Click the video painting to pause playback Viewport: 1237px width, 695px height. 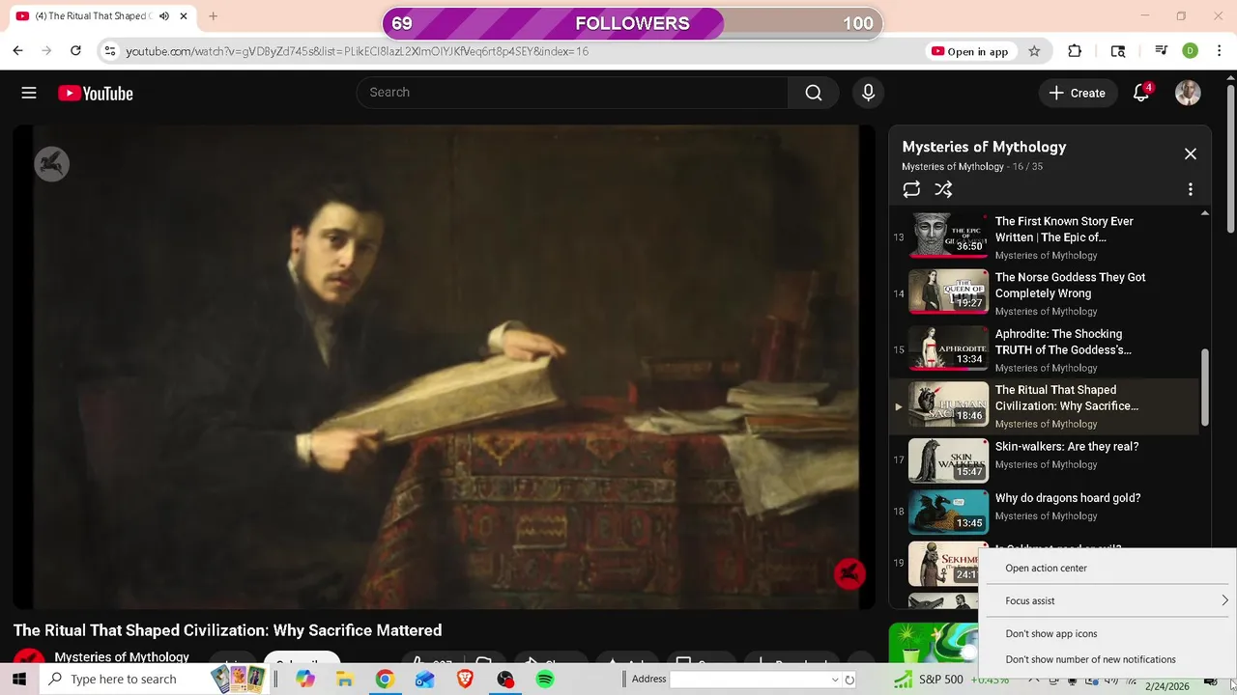coord(445,367)
